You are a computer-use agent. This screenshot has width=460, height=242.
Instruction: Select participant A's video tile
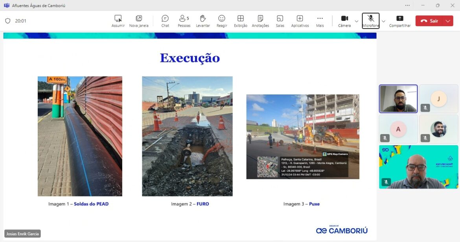398,129
